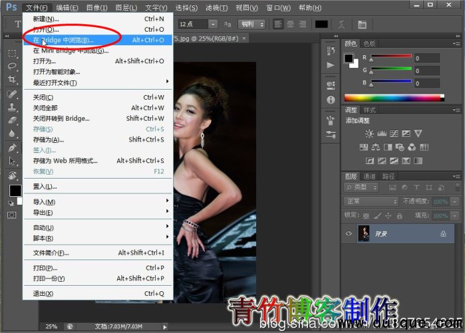
Task: Open the 类型 layer filter dropdown
Action: pos(361,187)
